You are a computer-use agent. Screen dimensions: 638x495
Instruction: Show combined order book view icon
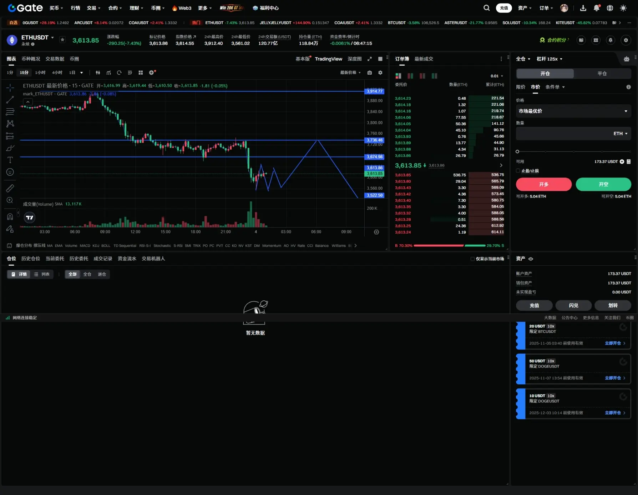point(398,76)
